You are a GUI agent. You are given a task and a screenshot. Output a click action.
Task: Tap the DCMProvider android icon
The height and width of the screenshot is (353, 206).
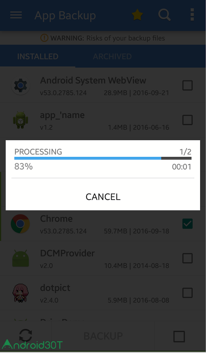(x=20, y=258)
